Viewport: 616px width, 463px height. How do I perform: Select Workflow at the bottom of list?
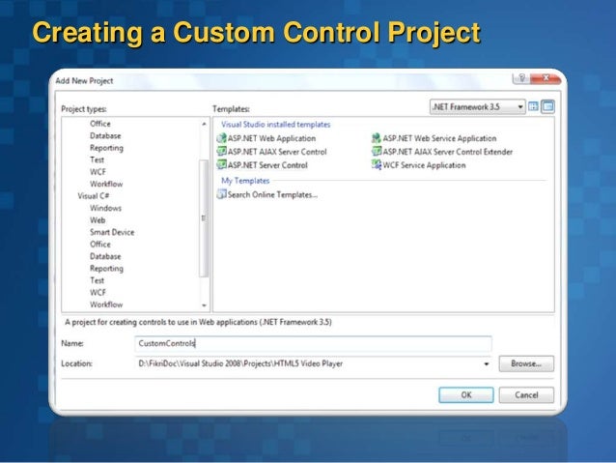coord(106,304)
